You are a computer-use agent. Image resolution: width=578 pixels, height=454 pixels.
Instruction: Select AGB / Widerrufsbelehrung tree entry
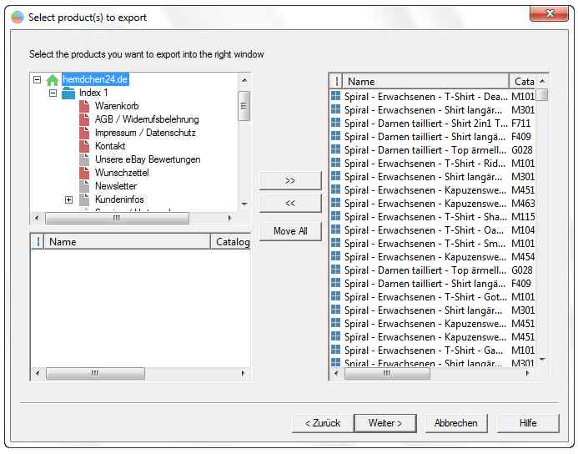click(x=146, y=120)
